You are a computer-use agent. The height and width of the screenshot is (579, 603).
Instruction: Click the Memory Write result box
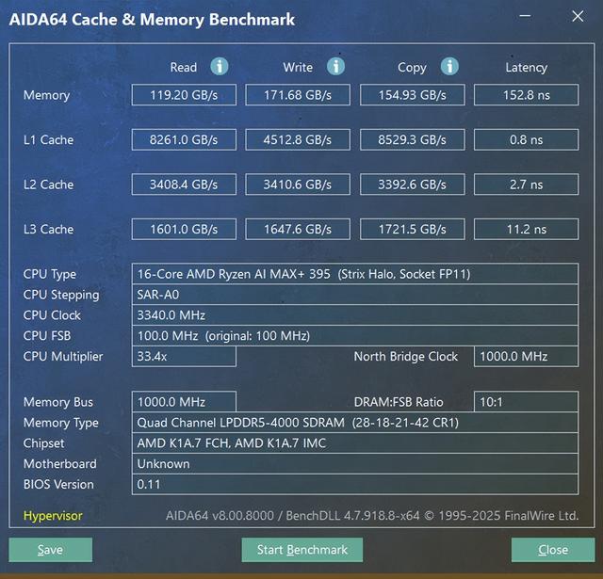point(298,95)
